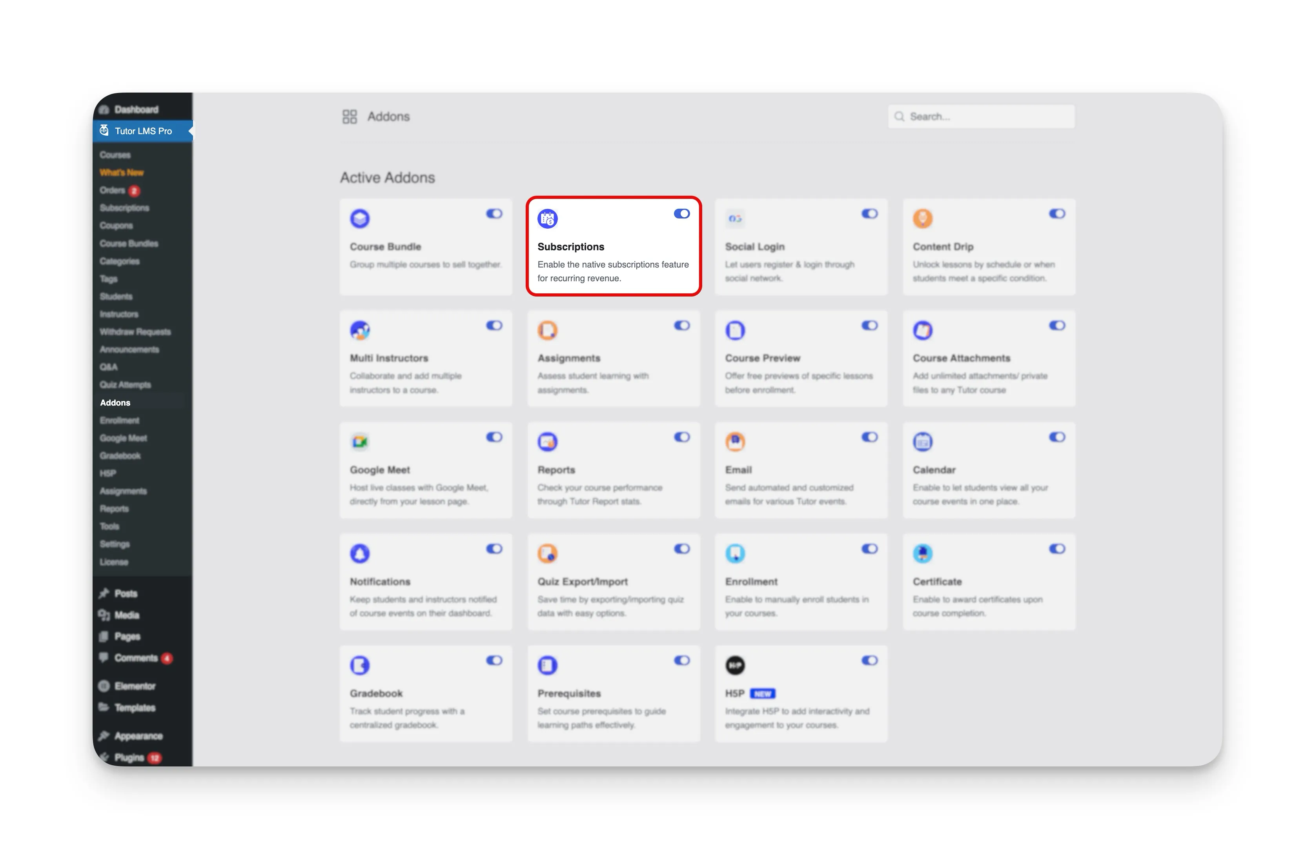Click the Posts pin icon in sidebar
Screen dimensions: 1315x859
(103, 593)
